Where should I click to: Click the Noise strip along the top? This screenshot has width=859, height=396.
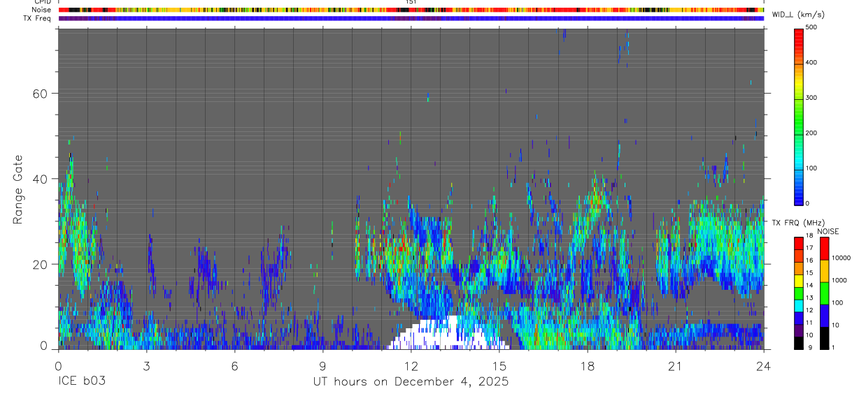point(411,10)
